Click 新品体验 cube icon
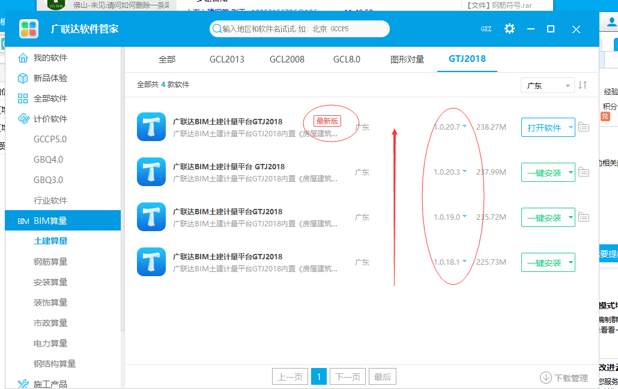 [23, 79]
